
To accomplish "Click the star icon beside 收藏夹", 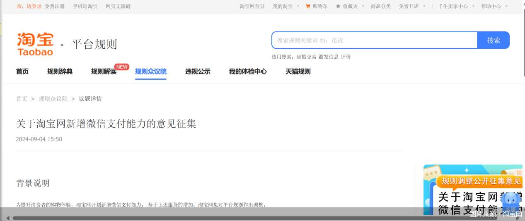I will point(338,6).
